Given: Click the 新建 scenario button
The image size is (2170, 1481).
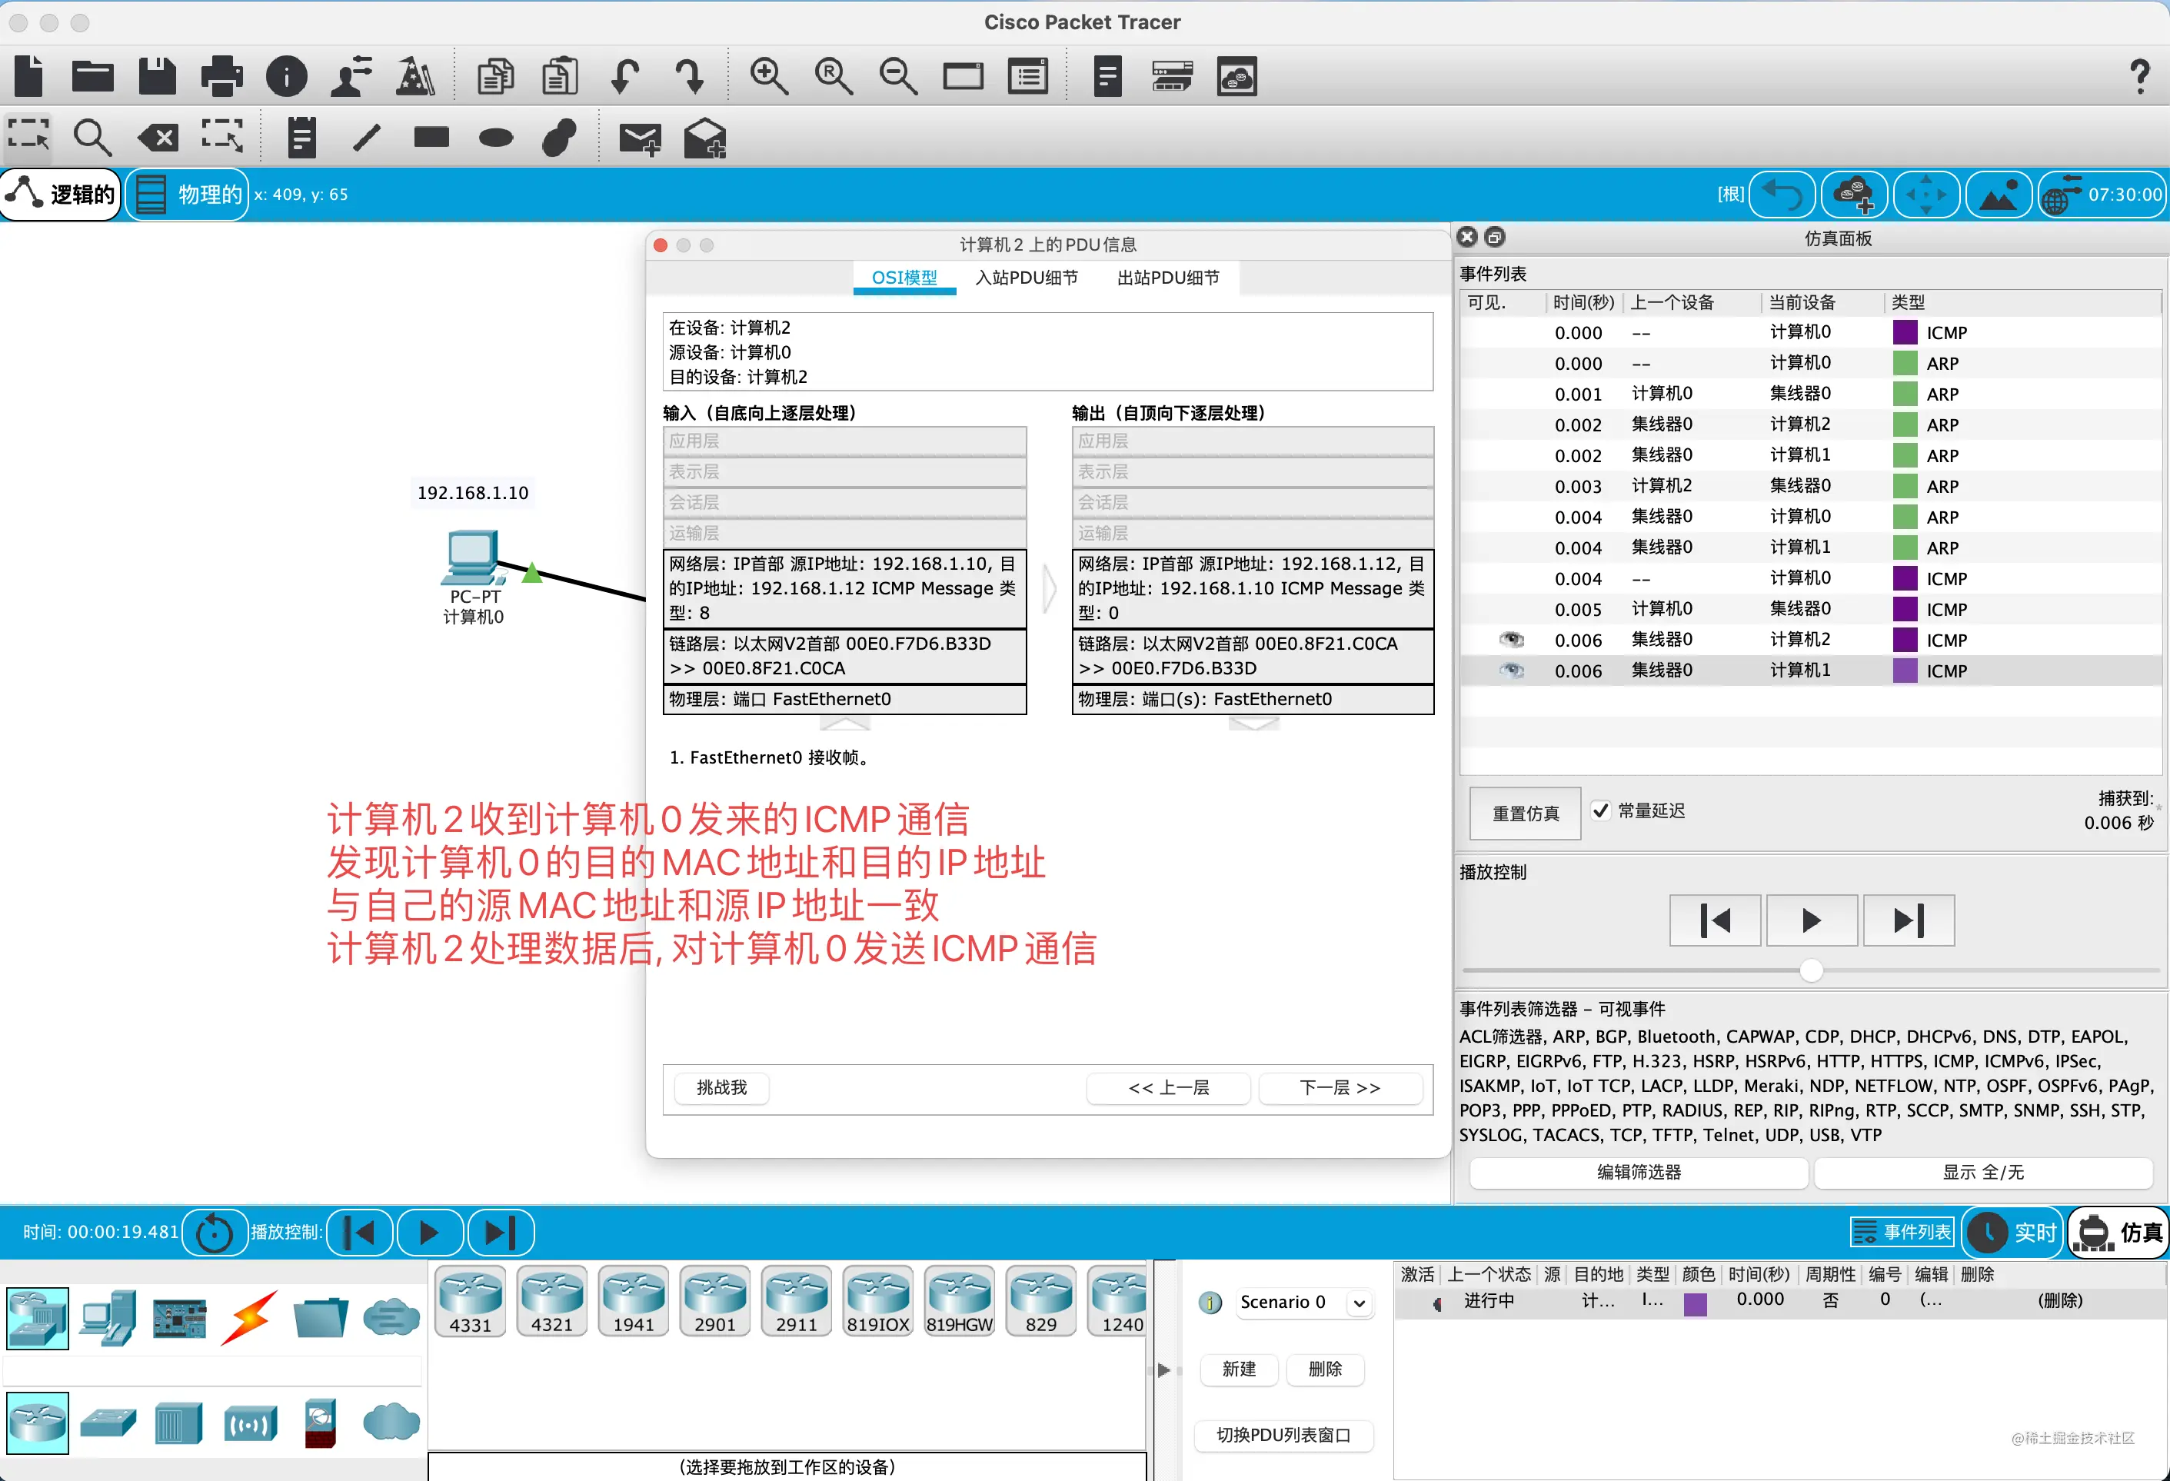Looking at the screenshot, I should [1239, 1369].
